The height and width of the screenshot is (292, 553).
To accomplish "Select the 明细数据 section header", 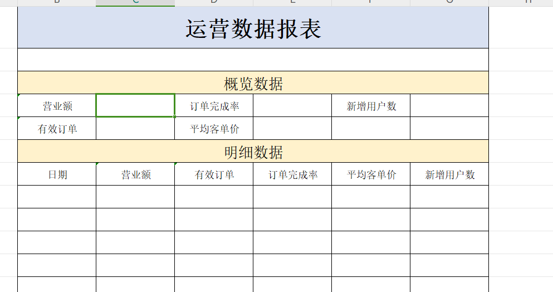I will 253,152.
